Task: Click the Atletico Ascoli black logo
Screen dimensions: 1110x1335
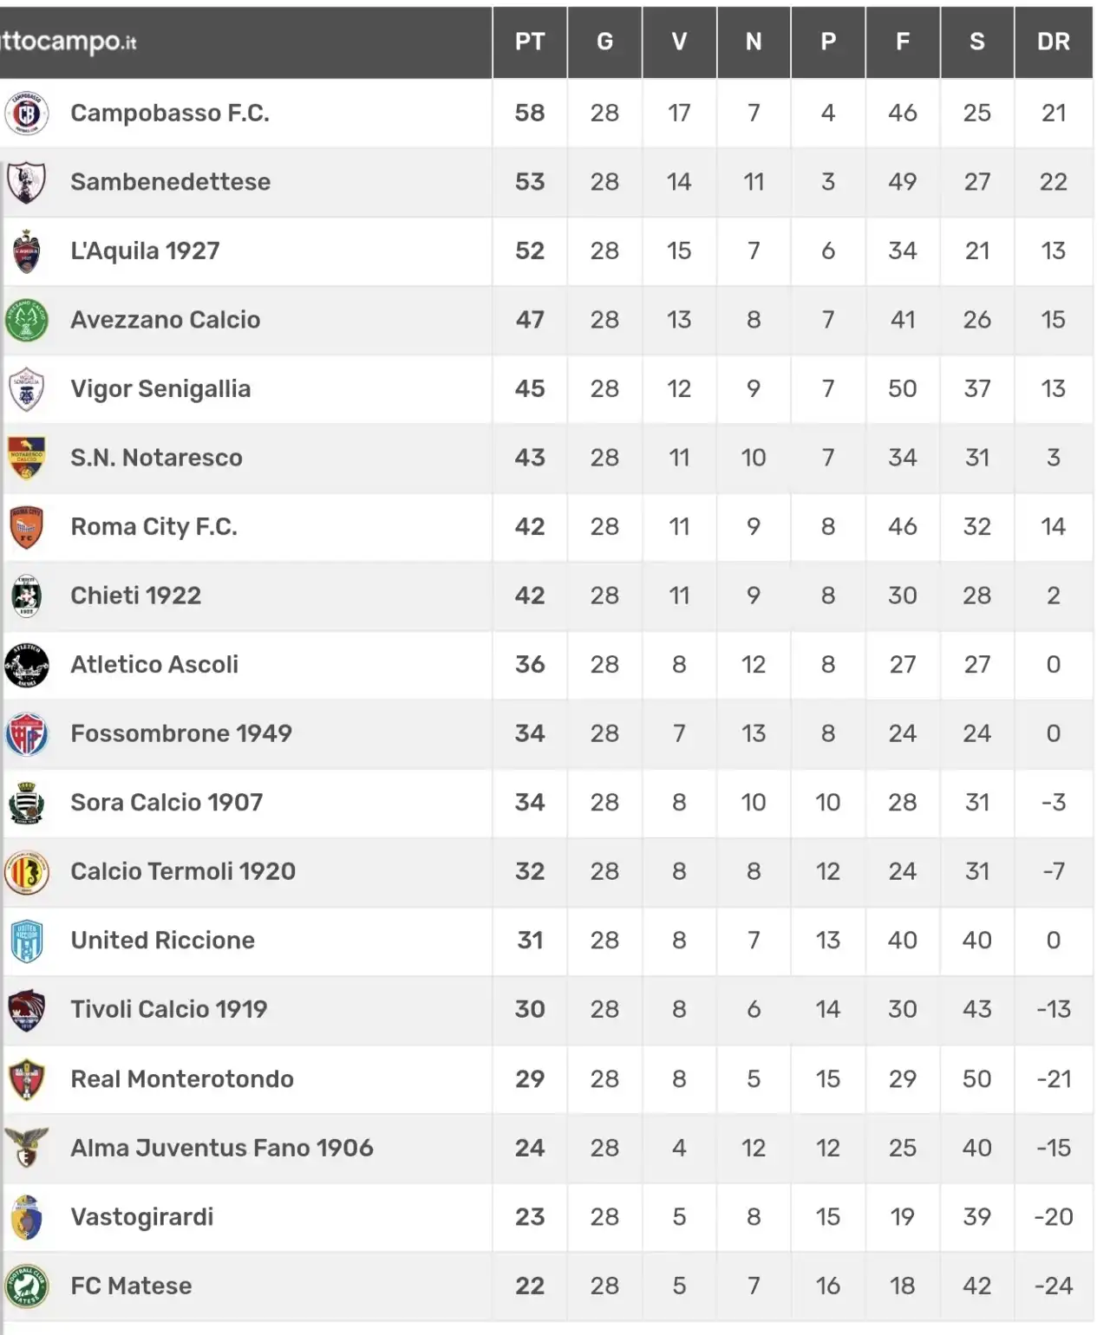Action: [x=27, y=665]
